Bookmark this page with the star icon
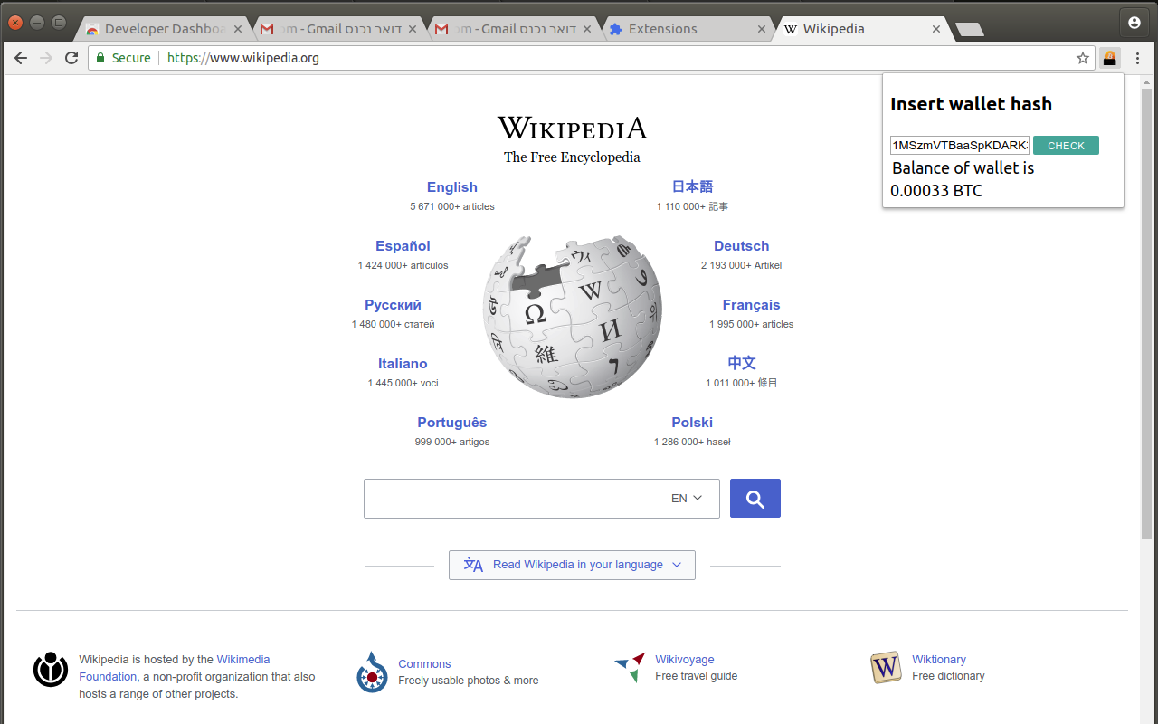 click(1082, 58)
